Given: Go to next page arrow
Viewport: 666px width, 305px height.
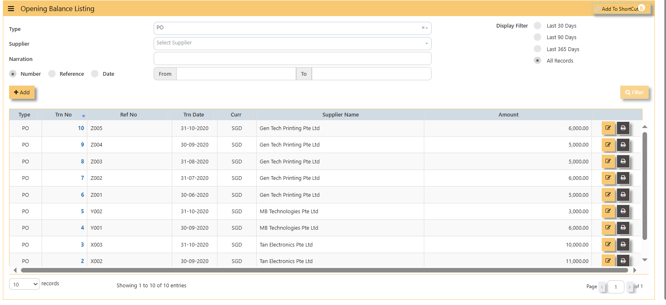Looking at the screenshot, I should (629, 286).
